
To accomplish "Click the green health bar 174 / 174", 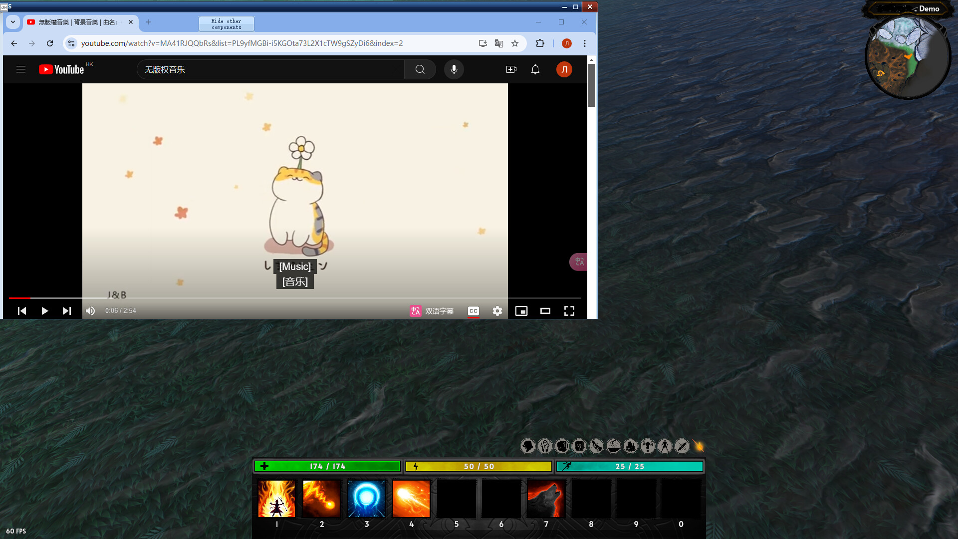I will click(327, 466).
